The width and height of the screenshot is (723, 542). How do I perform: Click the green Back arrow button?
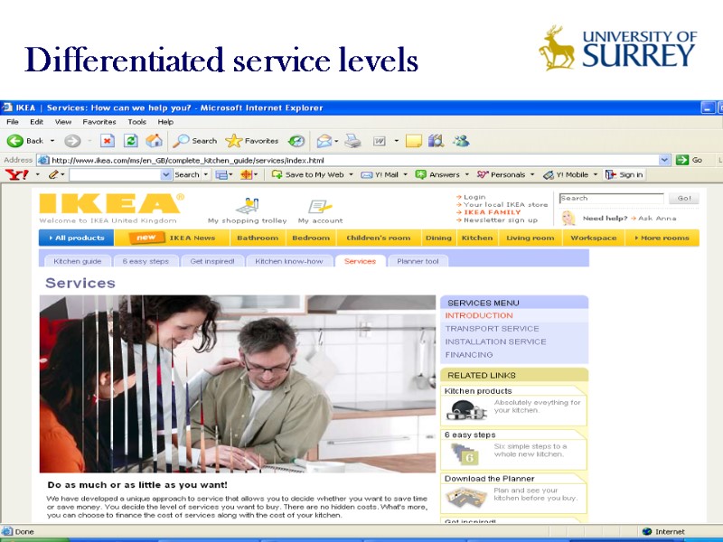coord(15,141)
